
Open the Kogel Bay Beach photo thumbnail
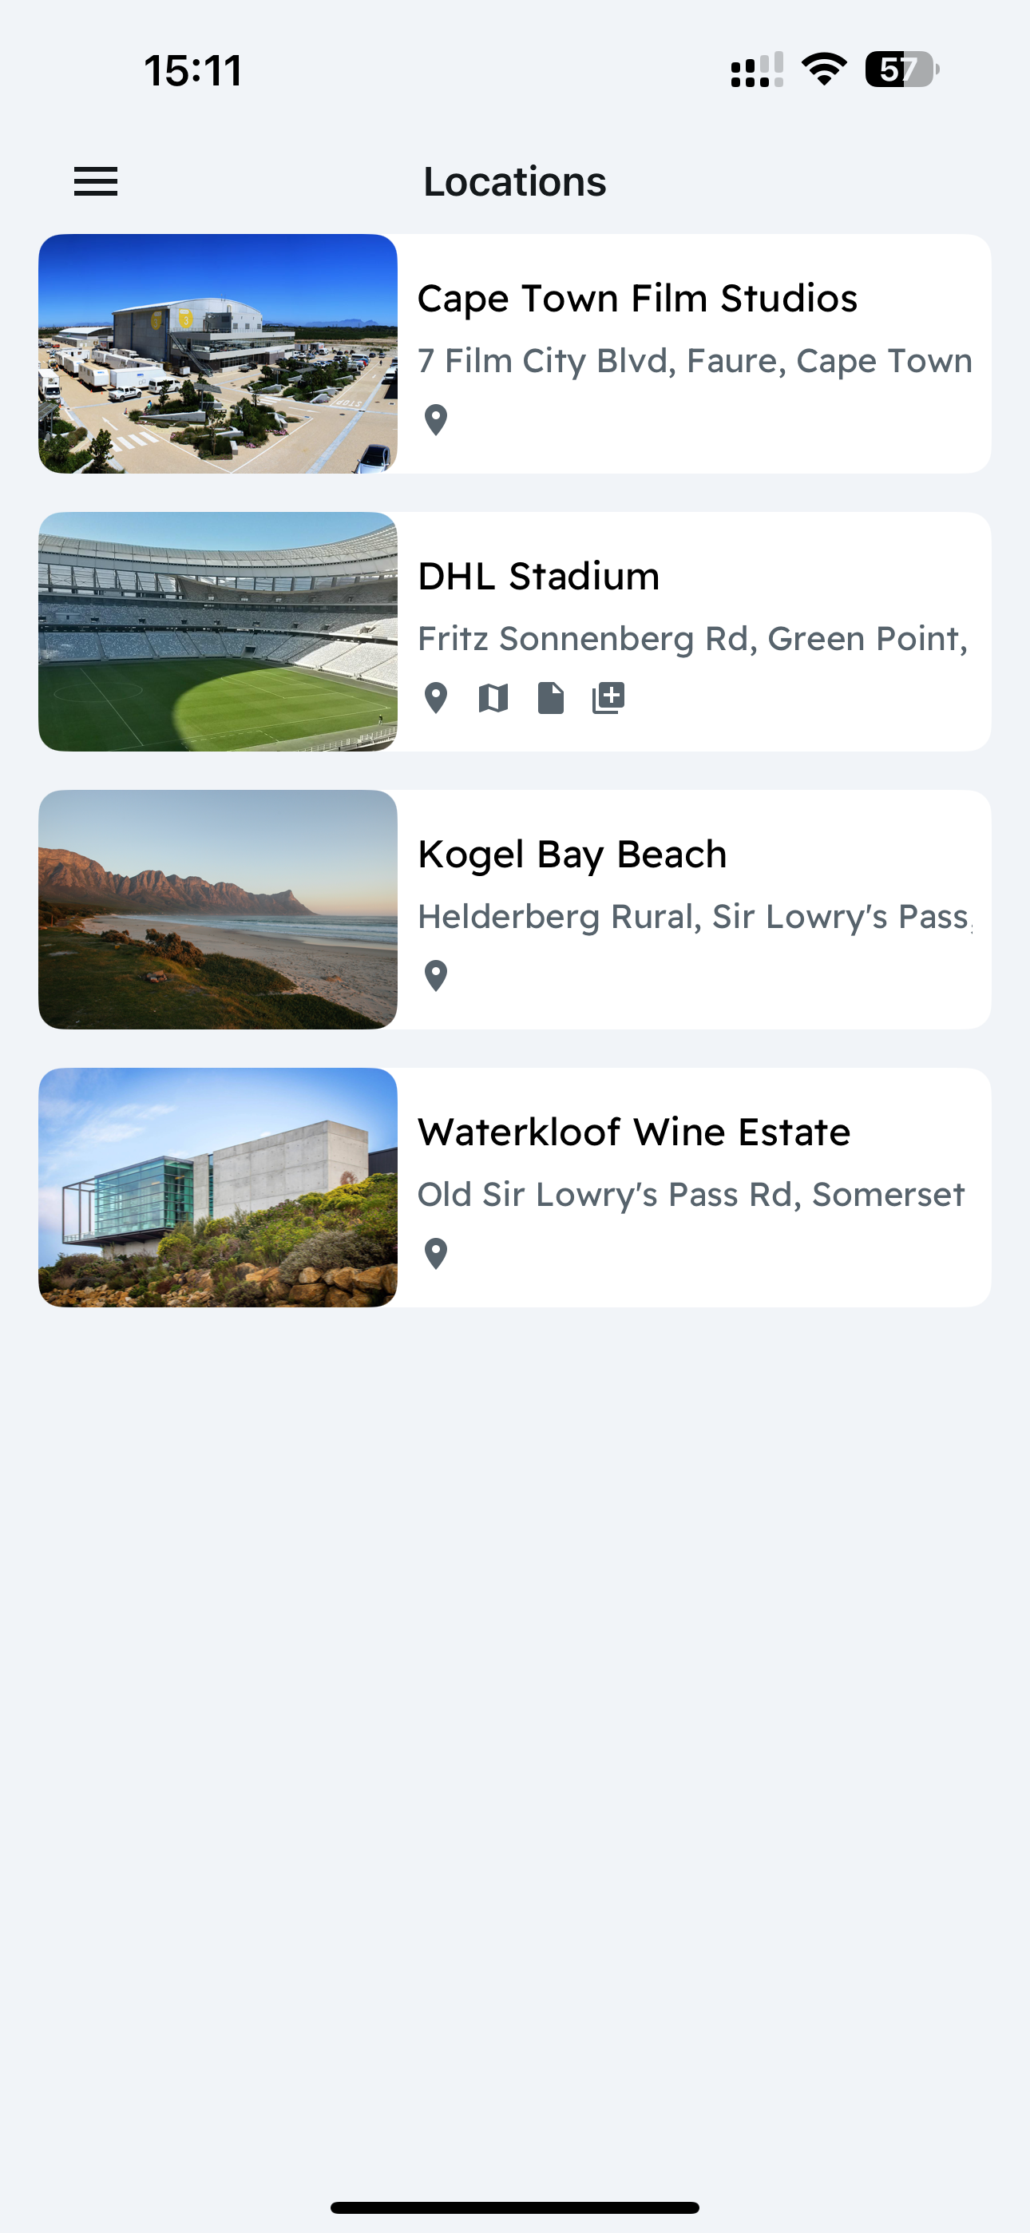click(218, 910)
